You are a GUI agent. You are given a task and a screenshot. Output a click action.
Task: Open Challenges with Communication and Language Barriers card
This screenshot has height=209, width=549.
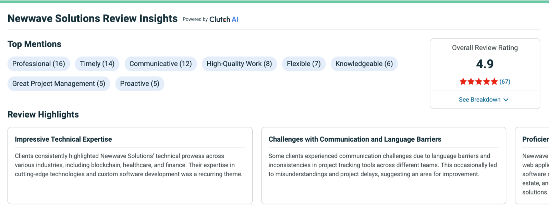tap(383, 165)
